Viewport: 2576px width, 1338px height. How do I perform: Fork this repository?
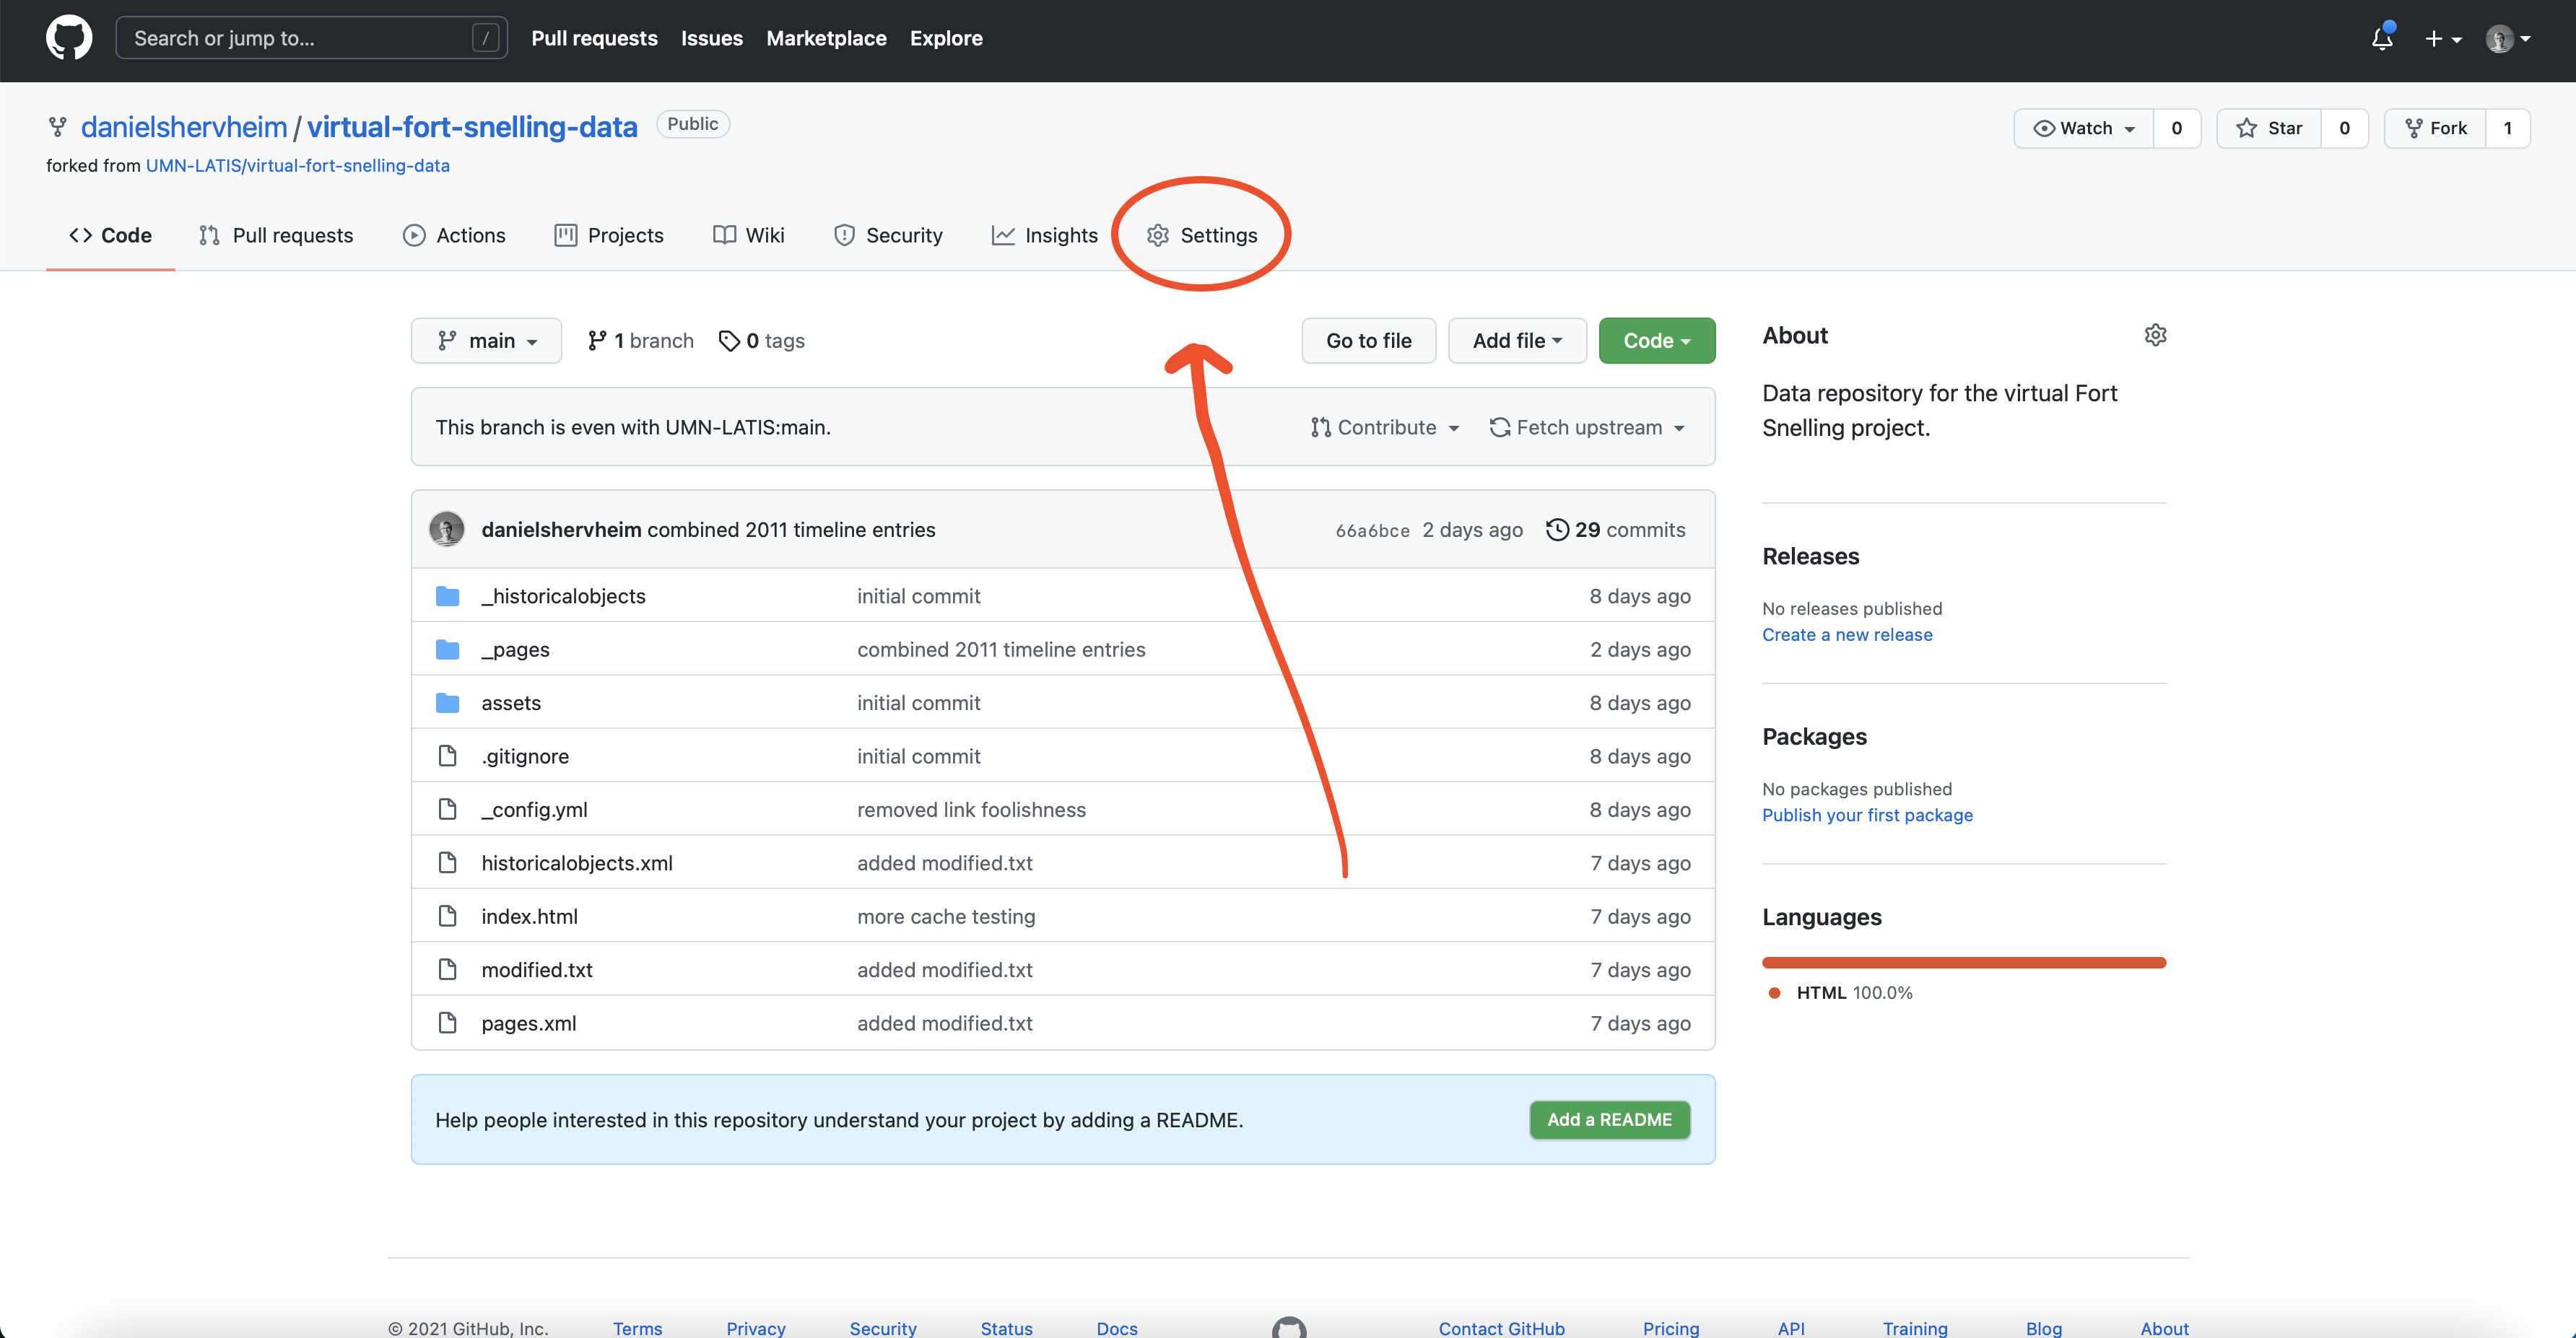2435,128
